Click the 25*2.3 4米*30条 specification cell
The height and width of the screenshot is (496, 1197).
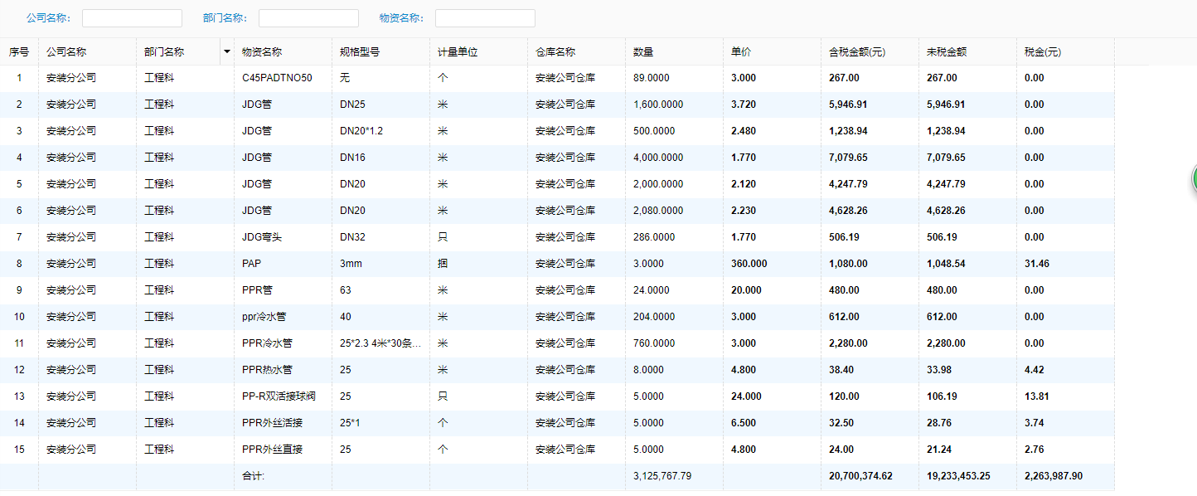[380, 343]
